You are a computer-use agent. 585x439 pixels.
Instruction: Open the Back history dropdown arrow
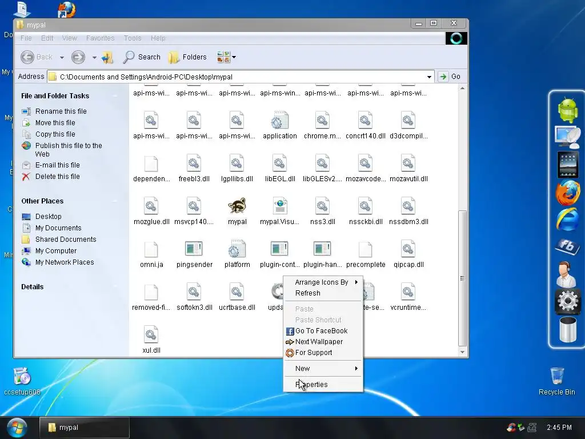click(x=62, y=58)
